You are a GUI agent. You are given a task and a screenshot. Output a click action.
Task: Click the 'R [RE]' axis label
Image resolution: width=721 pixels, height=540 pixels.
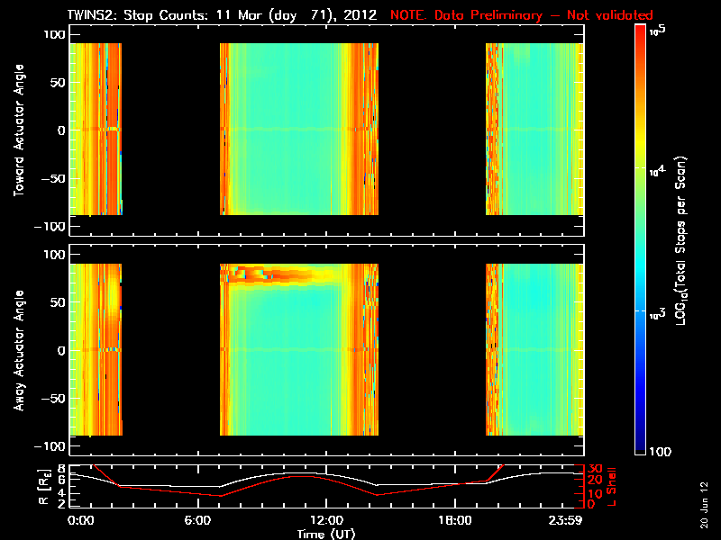tap(44, 487)
